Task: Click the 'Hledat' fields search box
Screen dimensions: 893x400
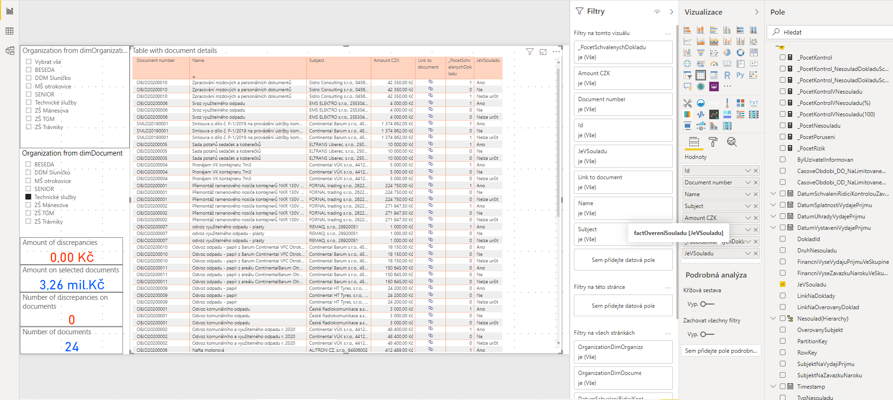Action: pos(830,32)
